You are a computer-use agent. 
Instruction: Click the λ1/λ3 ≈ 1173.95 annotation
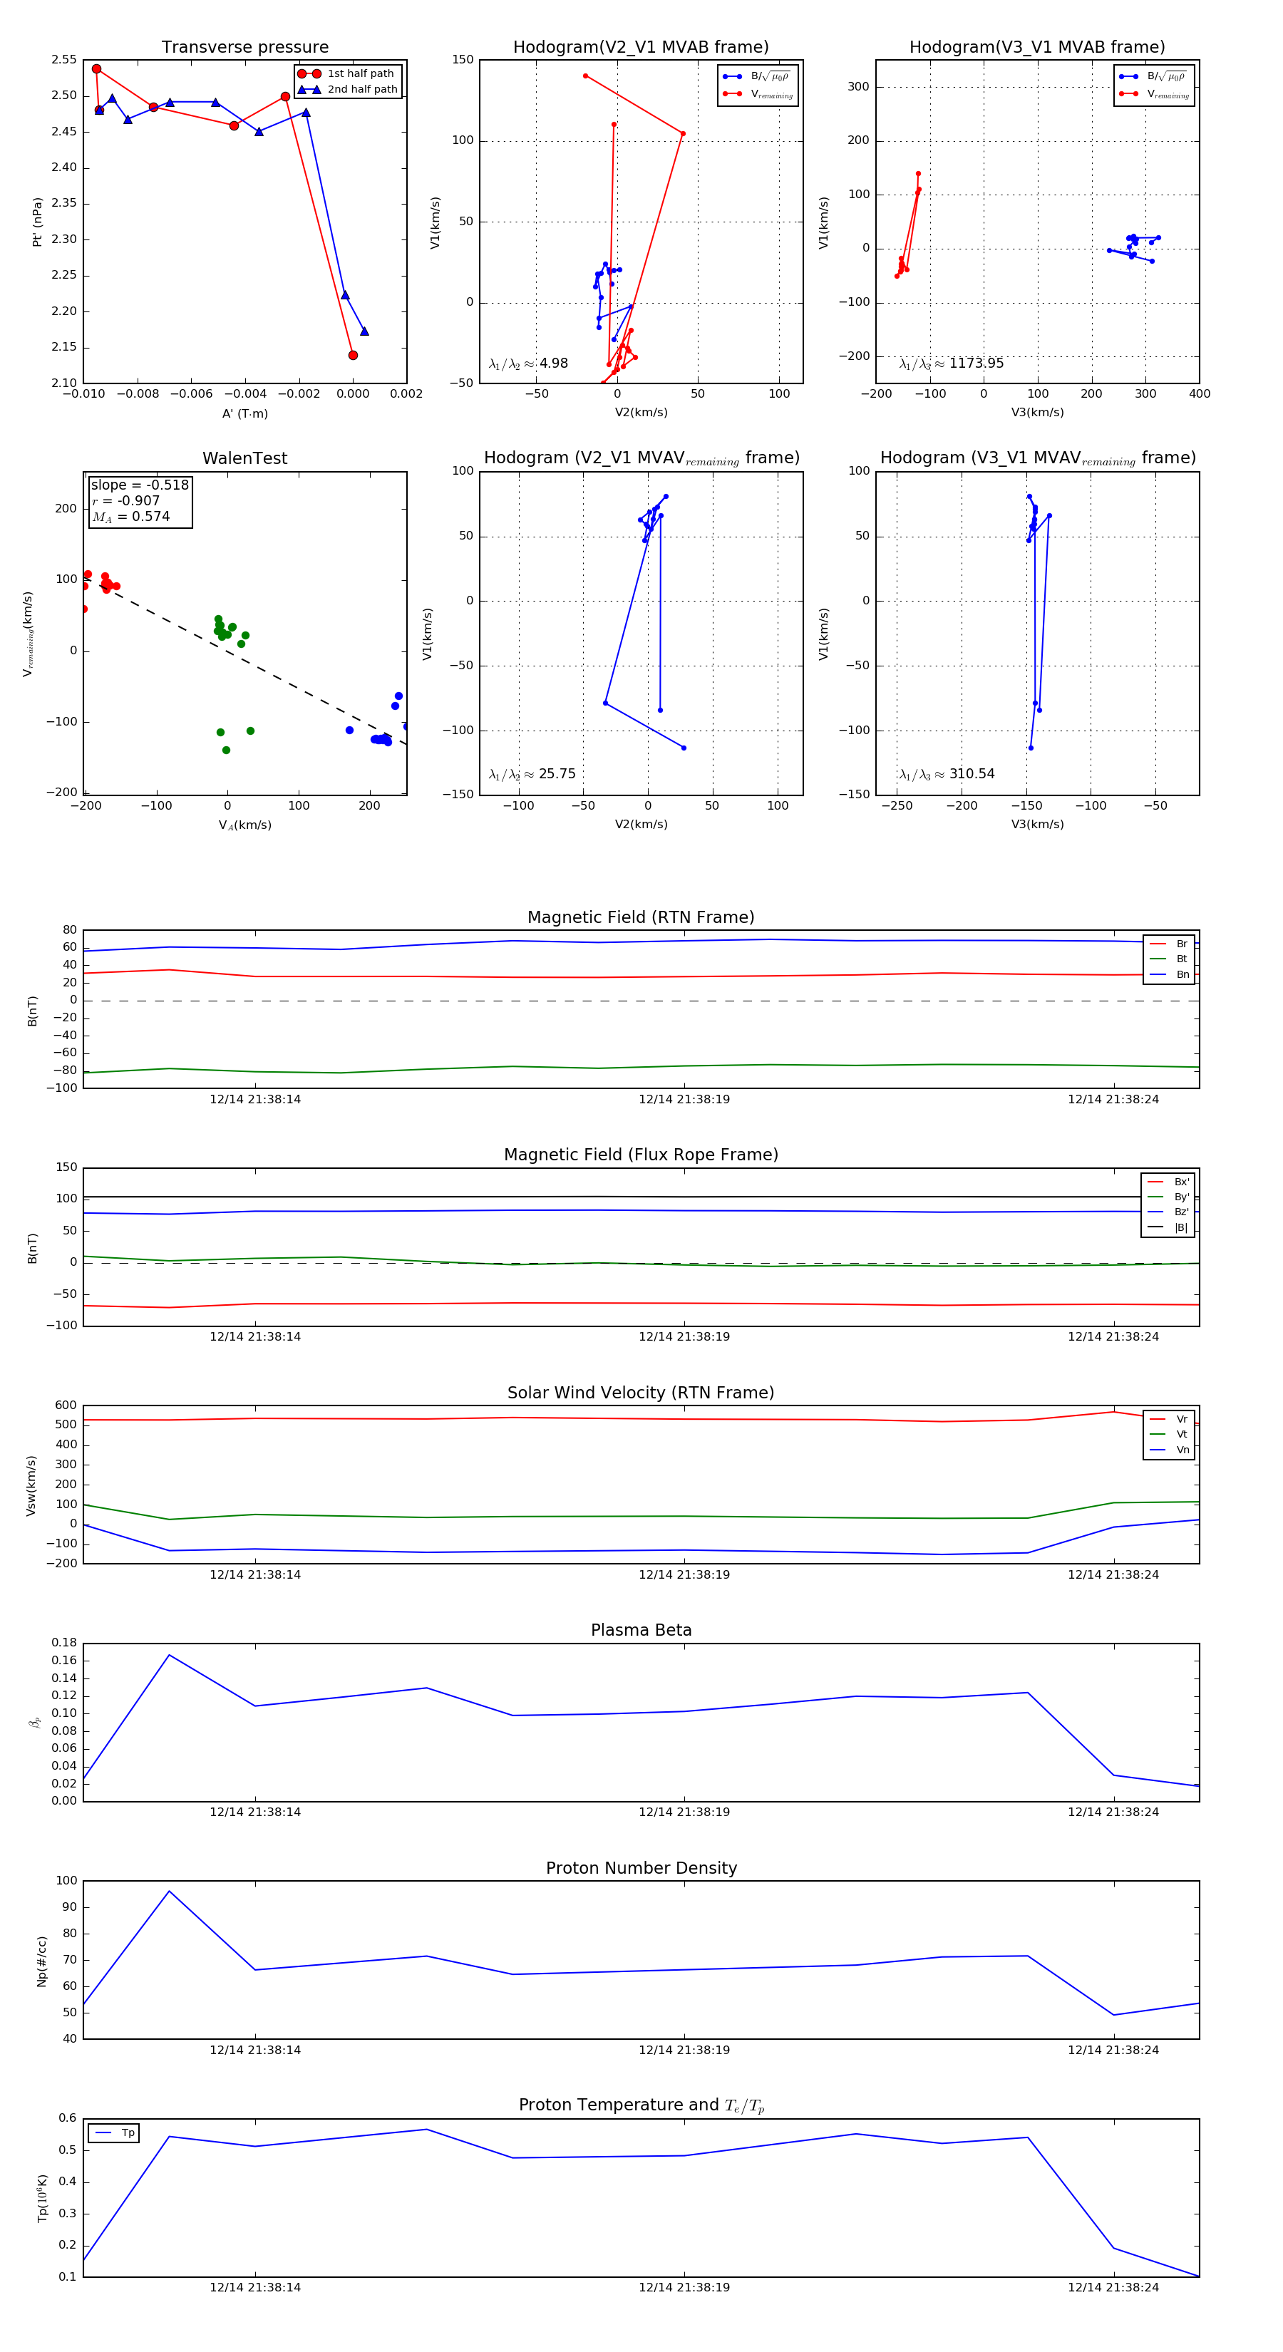(x=951, y=363)
